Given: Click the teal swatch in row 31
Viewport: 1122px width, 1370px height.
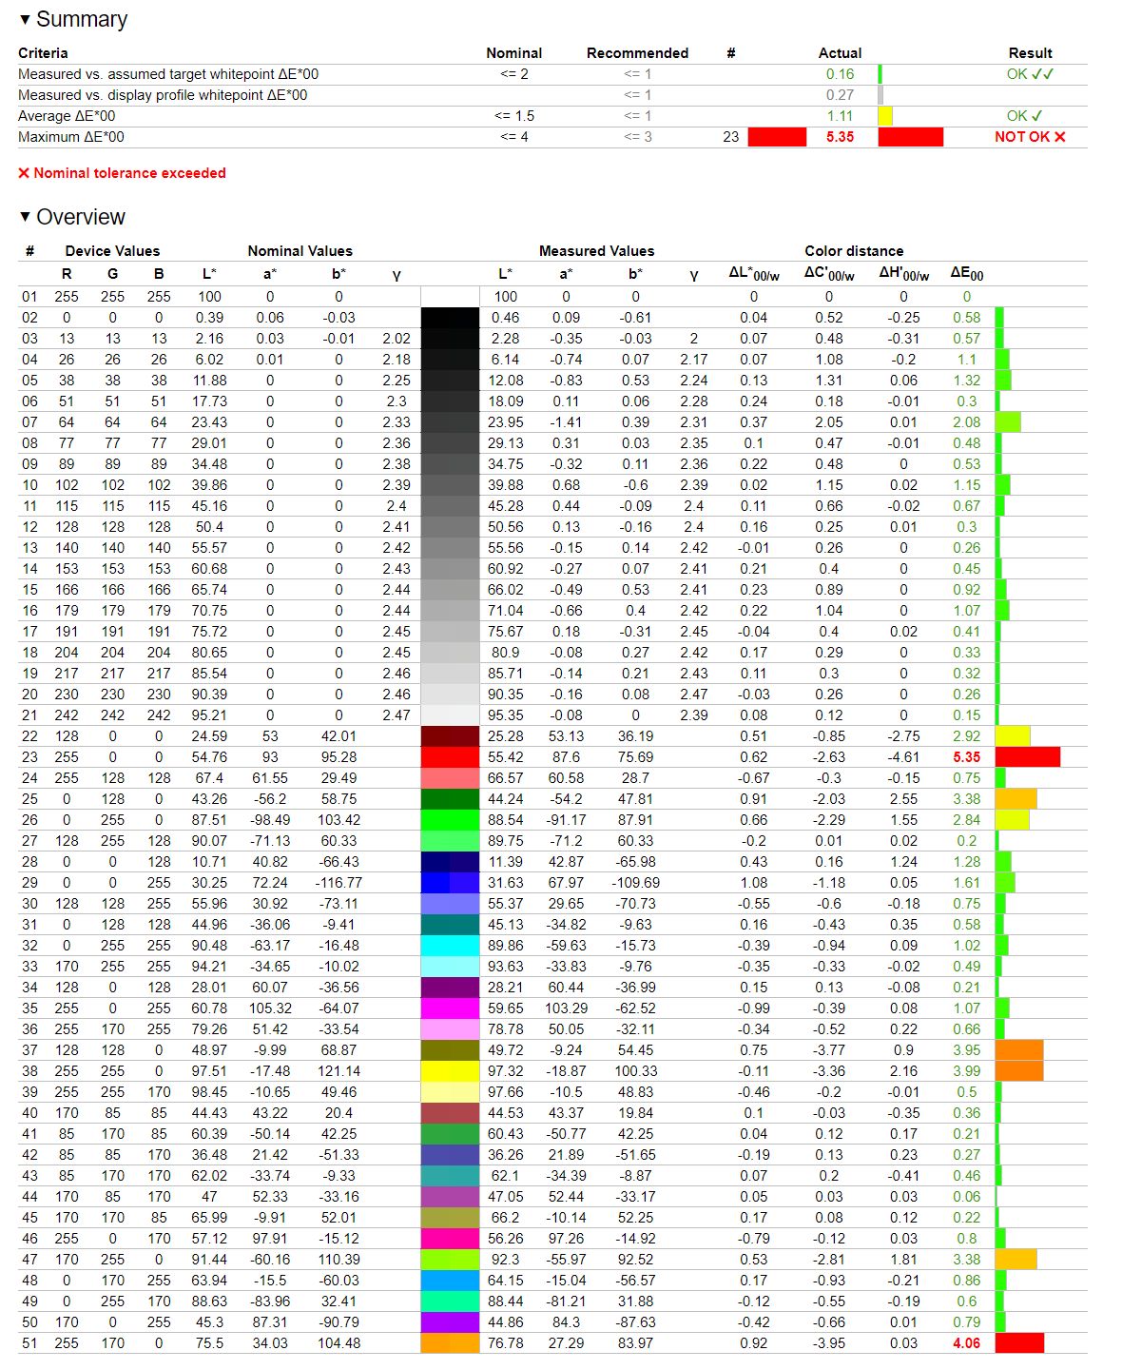Looking at the screenshot, I should [x=450, y=925].
